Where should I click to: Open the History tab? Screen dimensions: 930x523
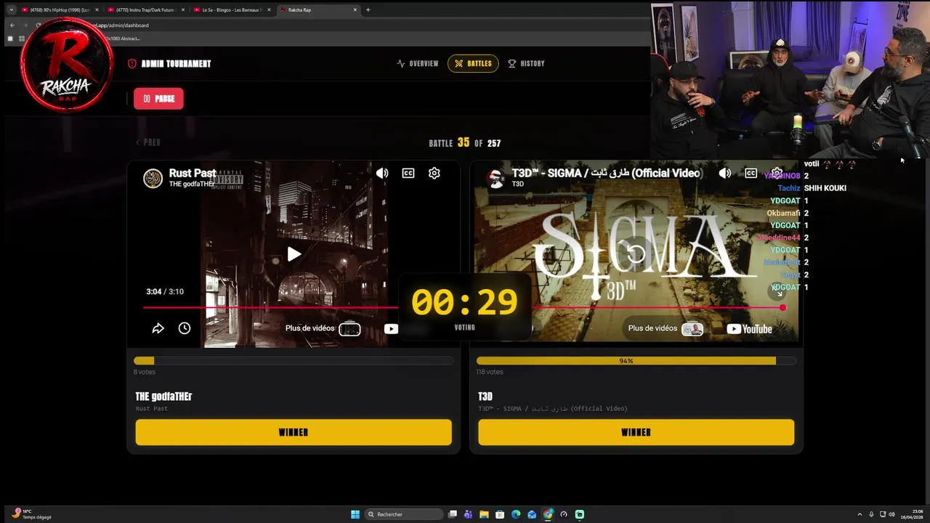(526, 63)
